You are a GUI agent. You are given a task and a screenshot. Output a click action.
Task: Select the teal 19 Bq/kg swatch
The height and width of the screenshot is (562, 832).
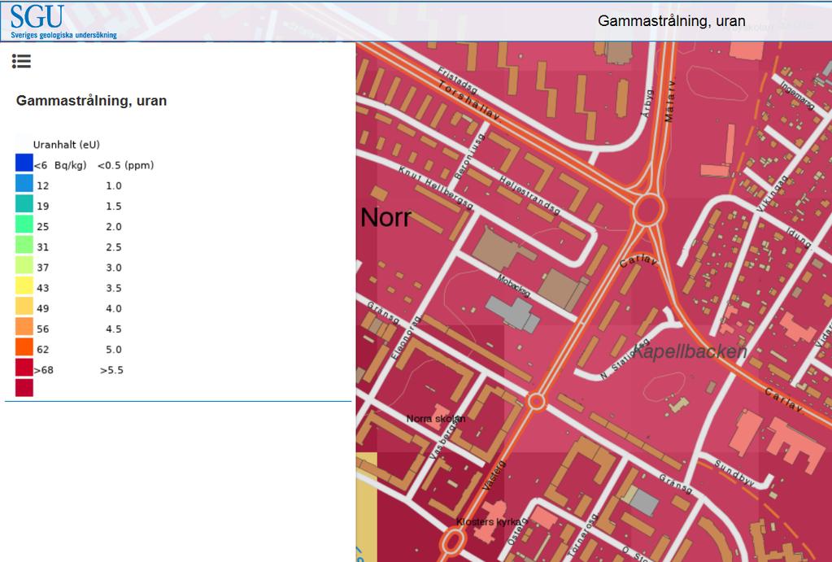coord(24,204)
